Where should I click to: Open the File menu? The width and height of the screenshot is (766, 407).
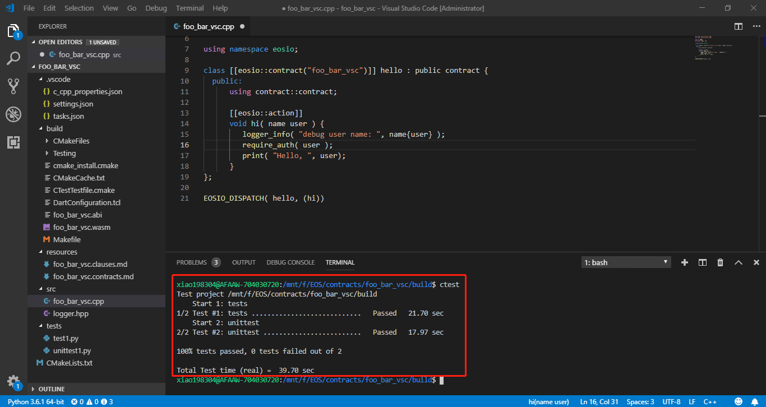(x=29, y=8)
